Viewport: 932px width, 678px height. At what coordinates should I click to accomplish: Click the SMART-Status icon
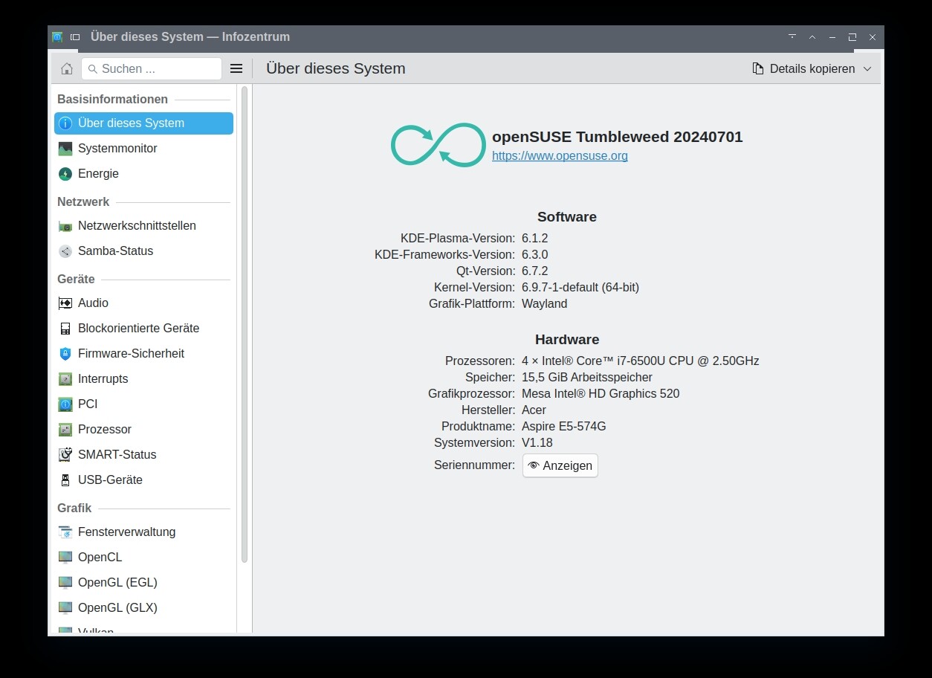(65, 455)
